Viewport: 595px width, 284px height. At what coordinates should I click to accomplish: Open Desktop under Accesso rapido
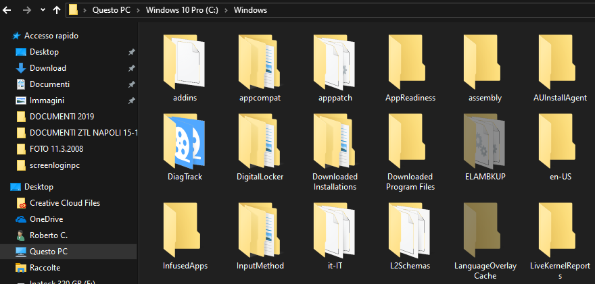(44, 52)
